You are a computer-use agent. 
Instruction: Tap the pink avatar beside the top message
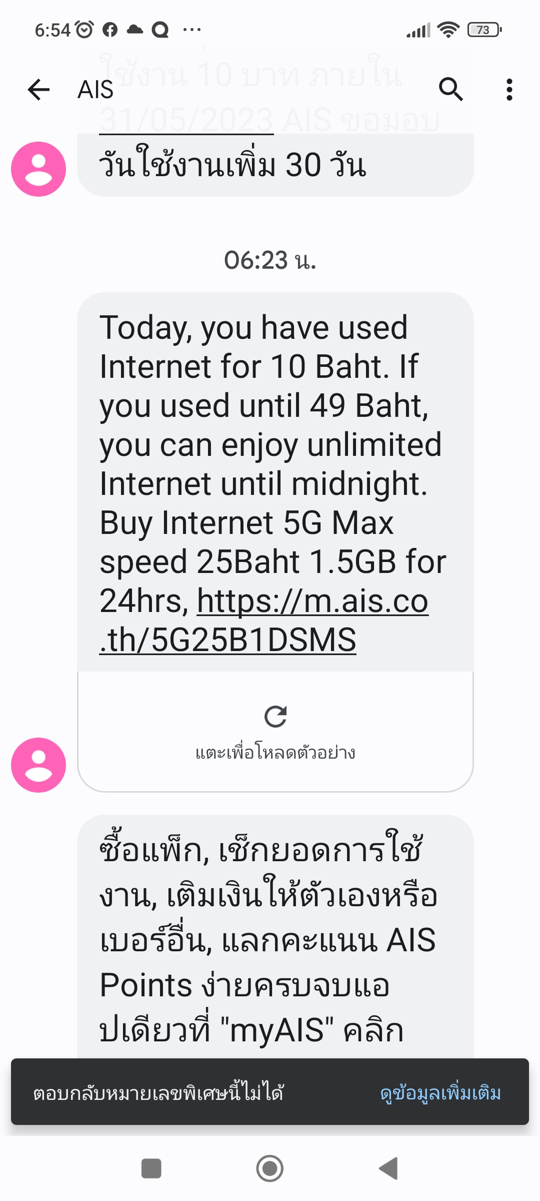point(38,169)
